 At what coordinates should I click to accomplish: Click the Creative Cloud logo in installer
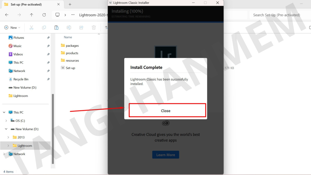coord(166,123)
